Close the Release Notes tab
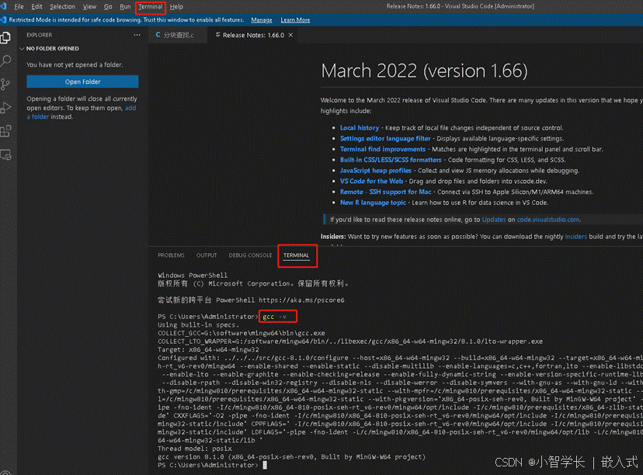Viewport: 643px width, 475px height. [x=290, y=35]
